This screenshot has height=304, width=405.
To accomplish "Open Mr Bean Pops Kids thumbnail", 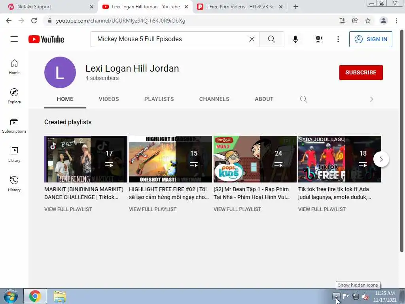I will [255, 159].
